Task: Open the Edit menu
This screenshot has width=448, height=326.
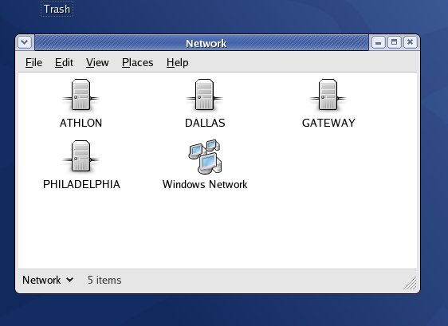Action: pyautogui.click(x=64, y=62)
